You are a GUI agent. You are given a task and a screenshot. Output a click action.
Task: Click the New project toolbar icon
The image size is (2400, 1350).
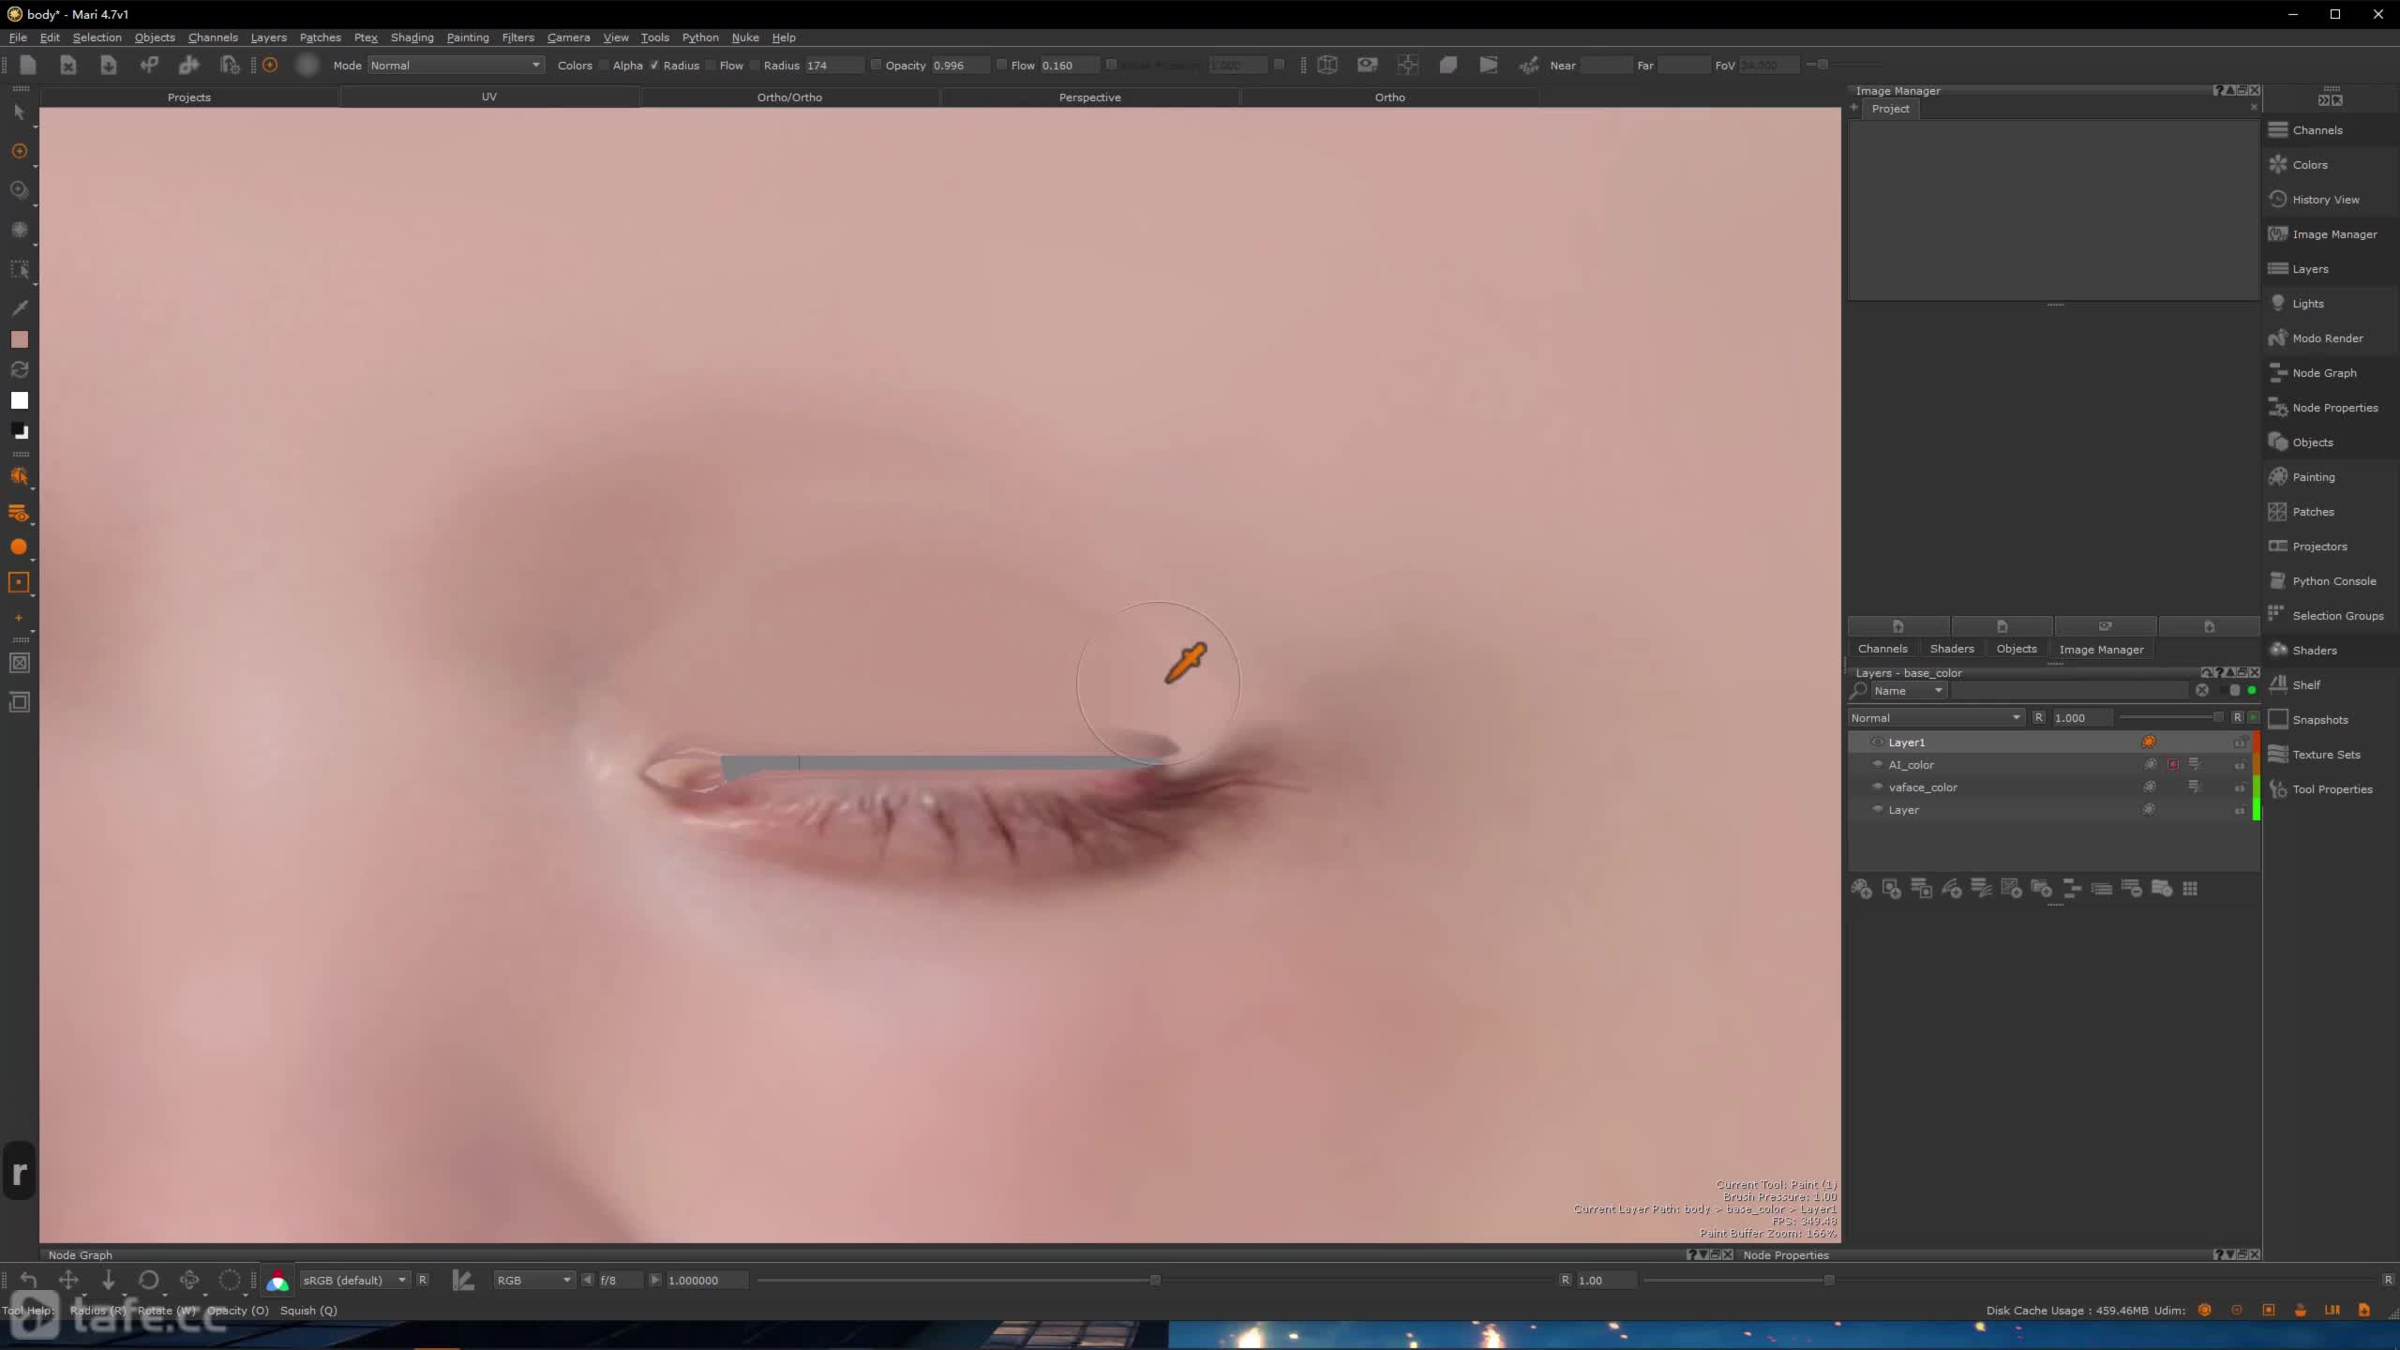[x=27, y=65]
